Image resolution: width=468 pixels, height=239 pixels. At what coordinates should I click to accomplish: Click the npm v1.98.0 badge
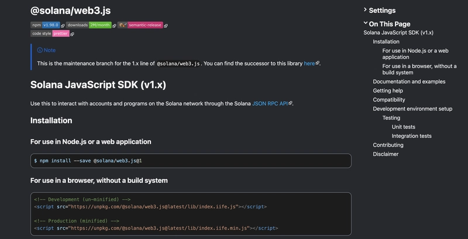pos(45,25)
